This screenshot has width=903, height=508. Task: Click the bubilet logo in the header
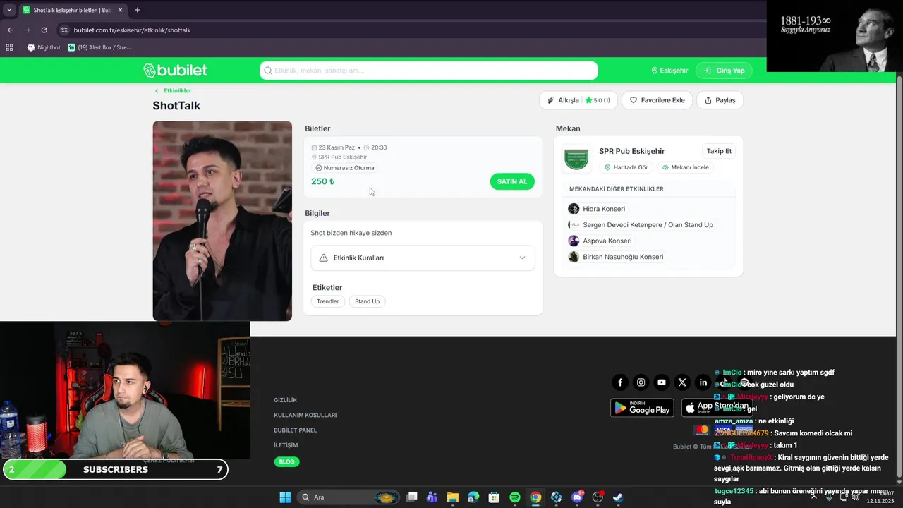point(175,71)
